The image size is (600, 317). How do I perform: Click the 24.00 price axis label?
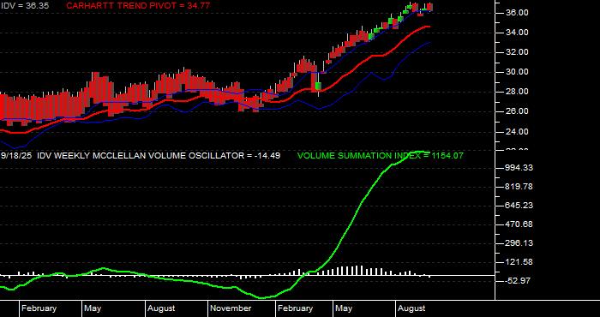coord(518,132)
